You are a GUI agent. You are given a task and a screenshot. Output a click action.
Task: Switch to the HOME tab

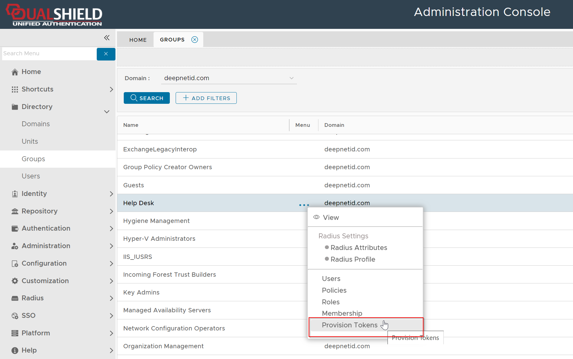[x=138, y=40]
